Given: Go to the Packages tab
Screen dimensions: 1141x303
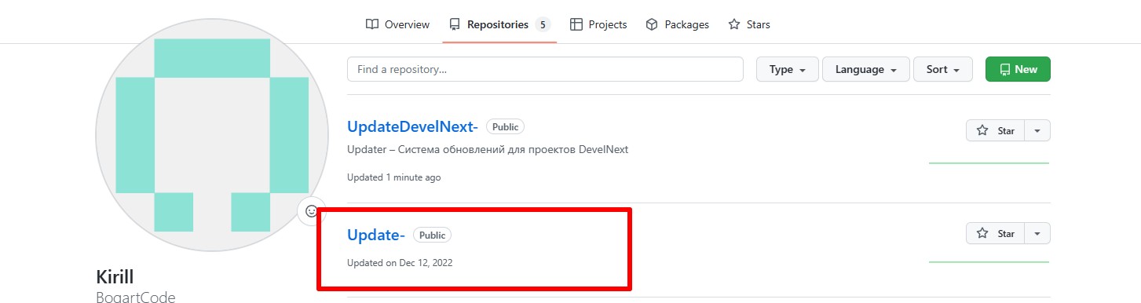Looking at the screenshot, I should (677, 24).
